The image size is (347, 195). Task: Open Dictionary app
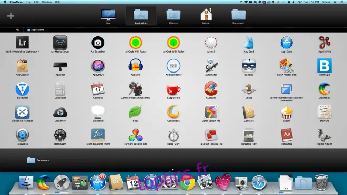pos(287,135)
